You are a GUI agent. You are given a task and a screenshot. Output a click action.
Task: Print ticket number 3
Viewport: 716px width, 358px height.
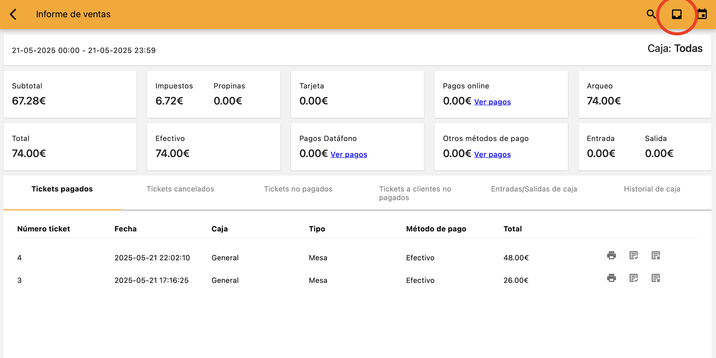(x=611, y=278)
